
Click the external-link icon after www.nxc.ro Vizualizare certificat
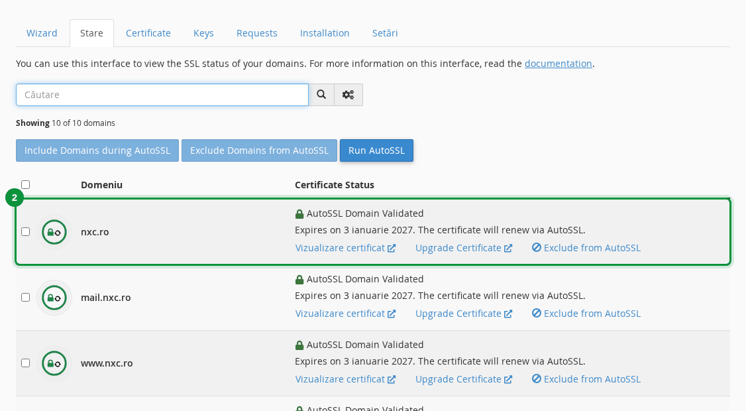tap(392, 380)
